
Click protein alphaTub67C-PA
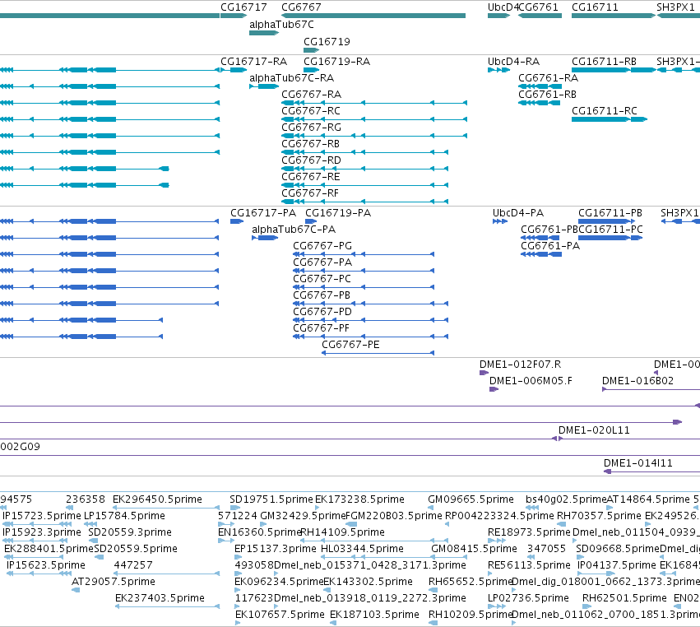265,238
